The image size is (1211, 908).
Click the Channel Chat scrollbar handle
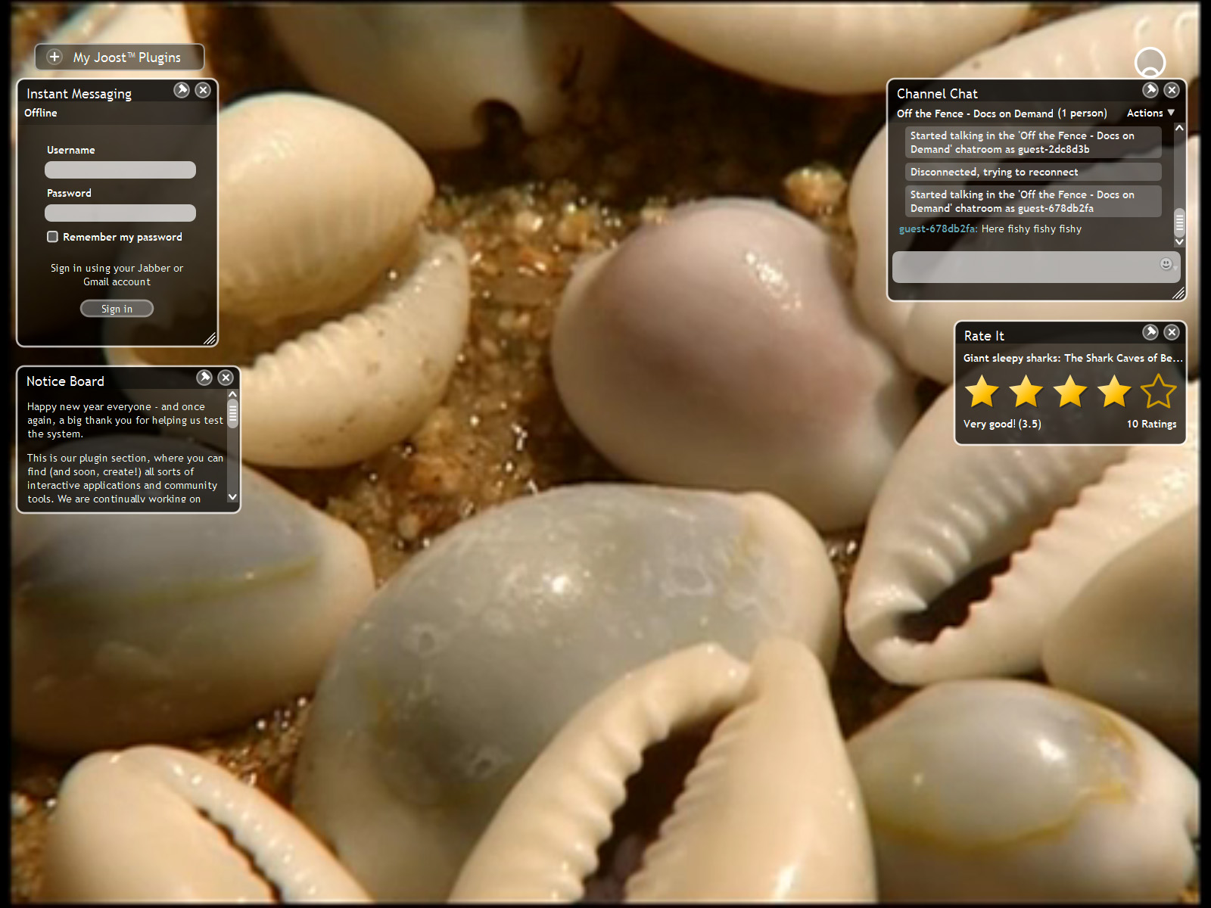click(x=1179, y=222)
